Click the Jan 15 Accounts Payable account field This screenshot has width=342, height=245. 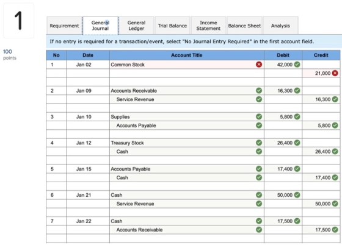(187, 169)
